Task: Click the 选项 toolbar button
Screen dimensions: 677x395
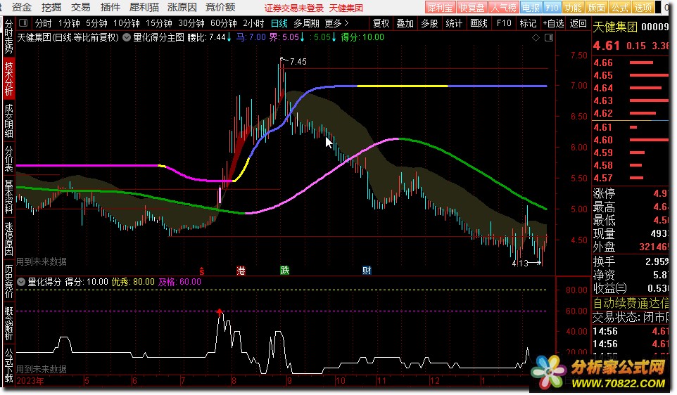Action: pos(643,8)
